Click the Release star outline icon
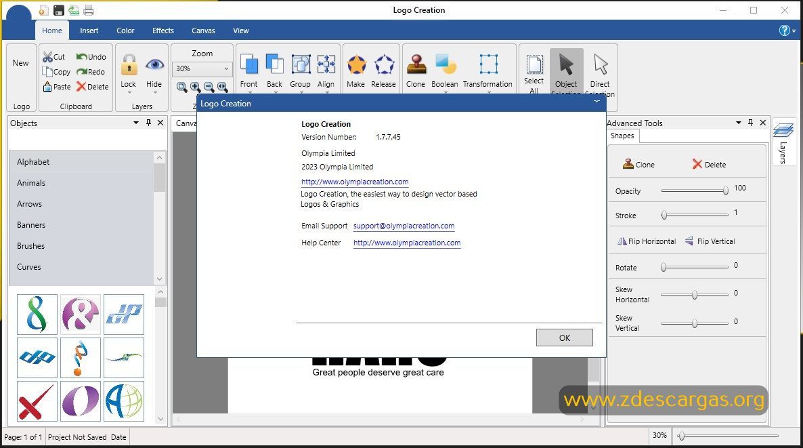This screenshot has width=803, height=448. [384, 65]
